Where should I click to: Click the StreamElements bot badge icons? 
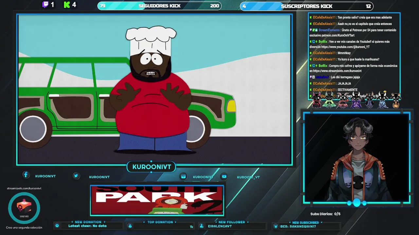pyautogui.click(x=313, y=30)
